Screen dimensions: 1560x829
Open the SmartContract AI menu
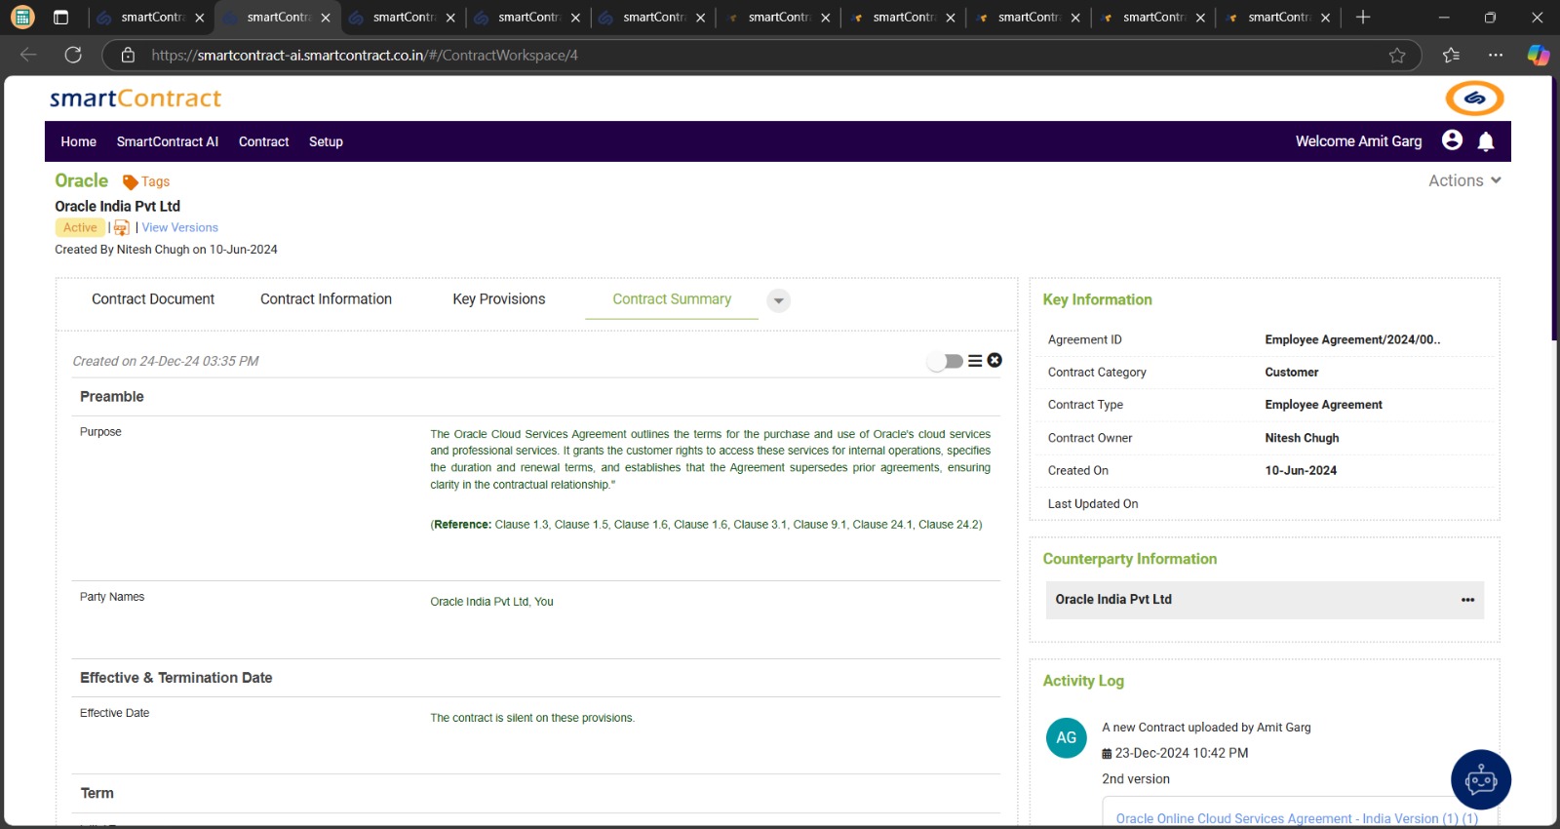click(168, 141)
